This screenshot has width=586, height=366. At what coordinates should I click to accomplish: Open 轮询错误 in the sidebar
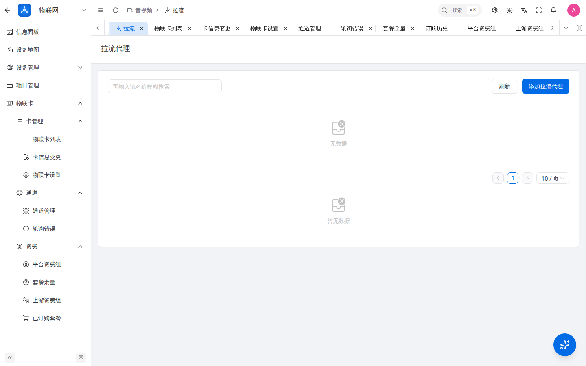pyautogui.click(x=45, y=229)
